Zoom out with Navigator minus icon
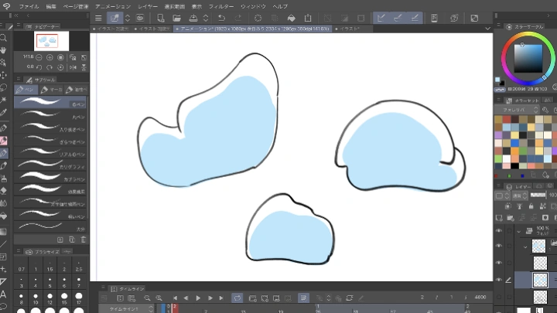 click(x=39, y=57)
